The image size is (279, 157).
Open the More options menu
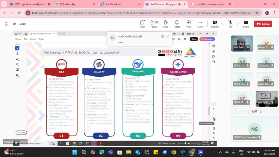[x=200, y=24]
